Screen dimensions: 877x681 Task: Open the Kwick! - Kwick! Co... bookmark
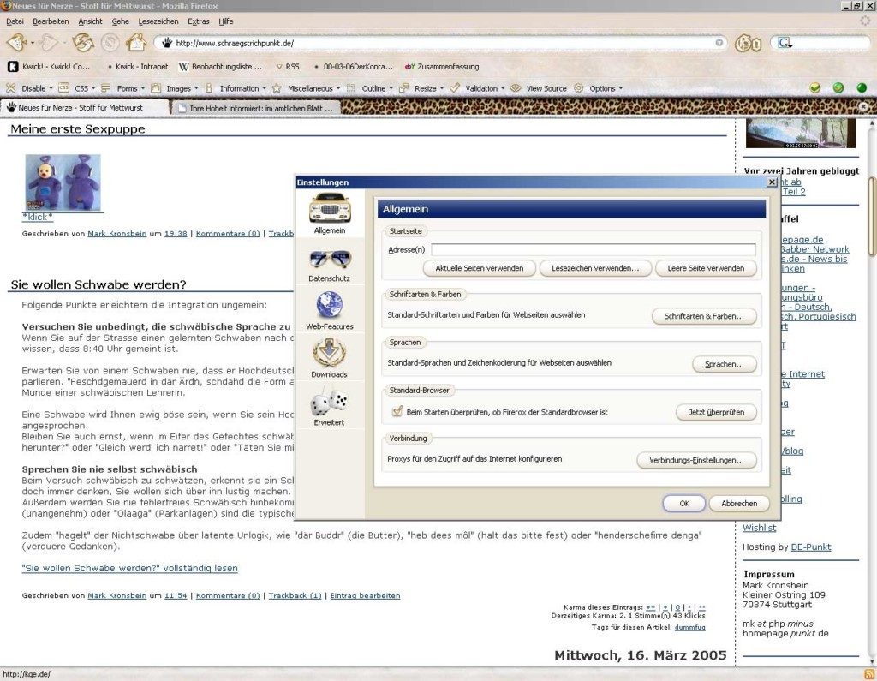click(49, 66)
